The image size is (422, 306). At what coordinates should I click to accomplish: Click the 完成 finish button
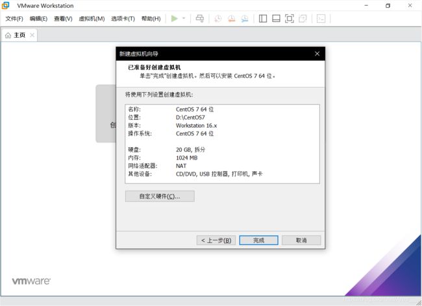pos(258,240)
